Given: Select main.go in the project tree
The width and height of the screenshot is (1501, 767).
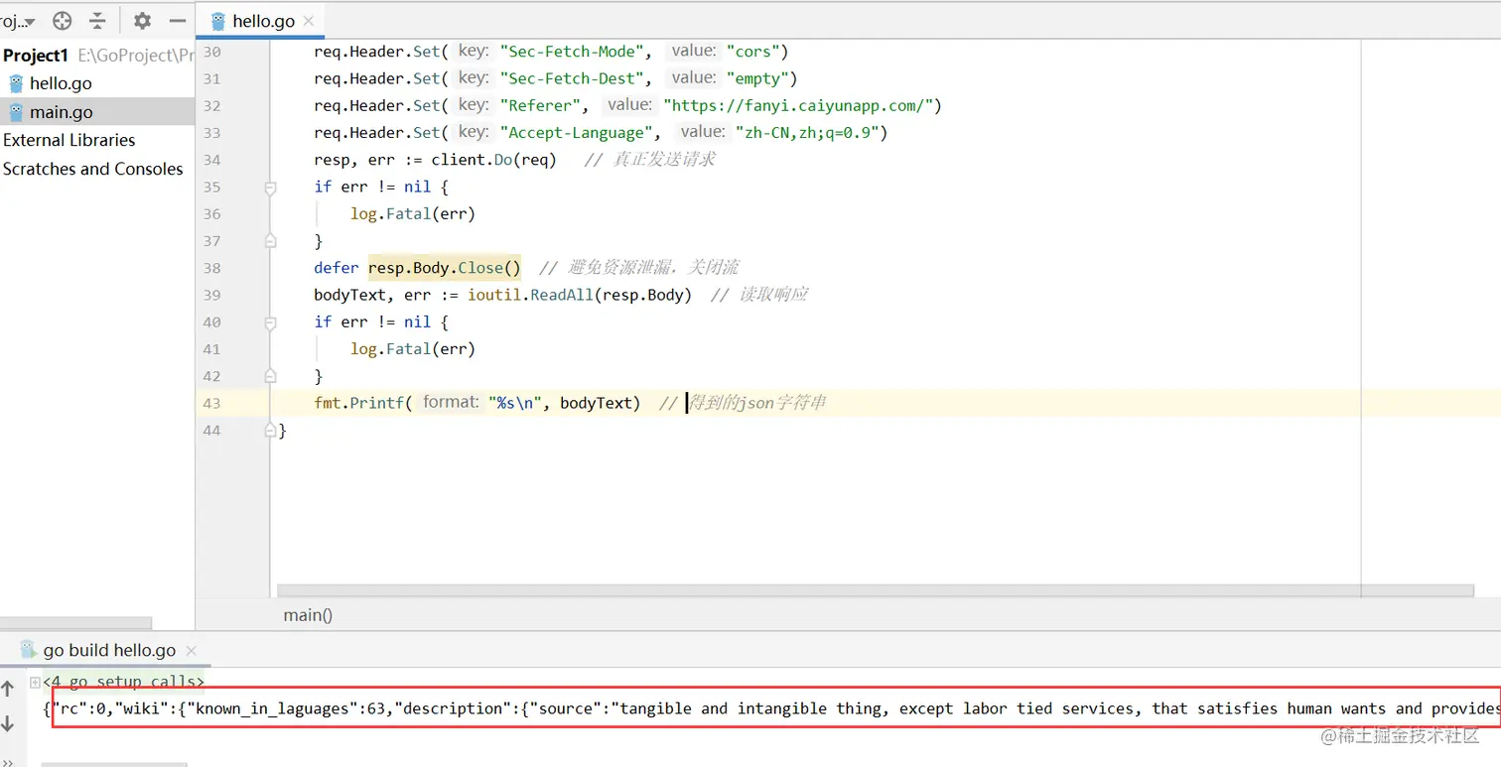Looking at the screenshot, I should (x=62, y=112).
